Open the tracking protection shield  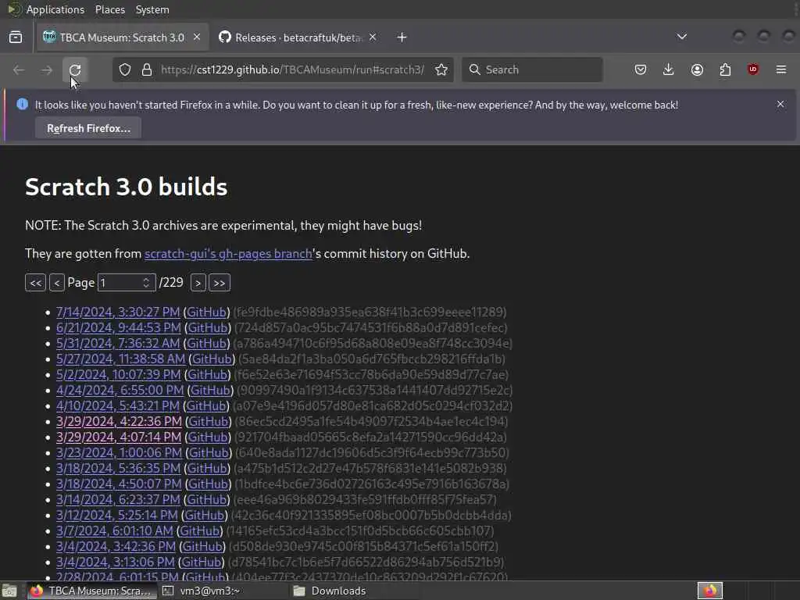pos(125,70)
